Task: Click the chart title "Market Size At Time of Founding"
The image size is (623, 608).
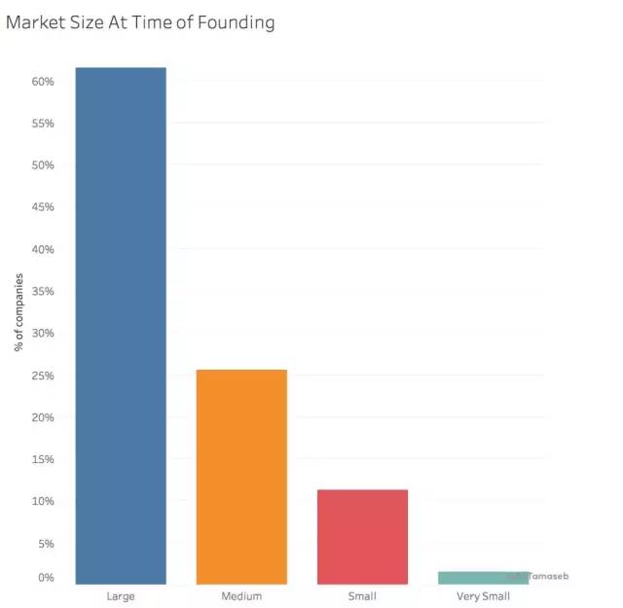Action: click(140, 21)
